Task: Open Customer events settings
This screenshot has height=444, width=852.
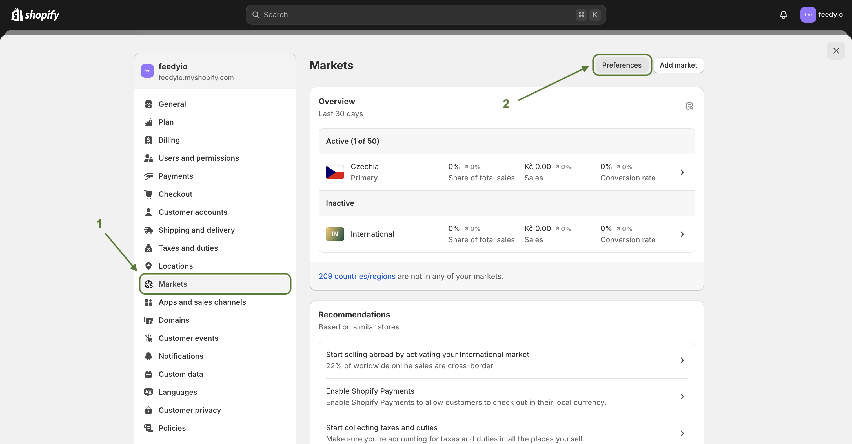Action: 215,338
